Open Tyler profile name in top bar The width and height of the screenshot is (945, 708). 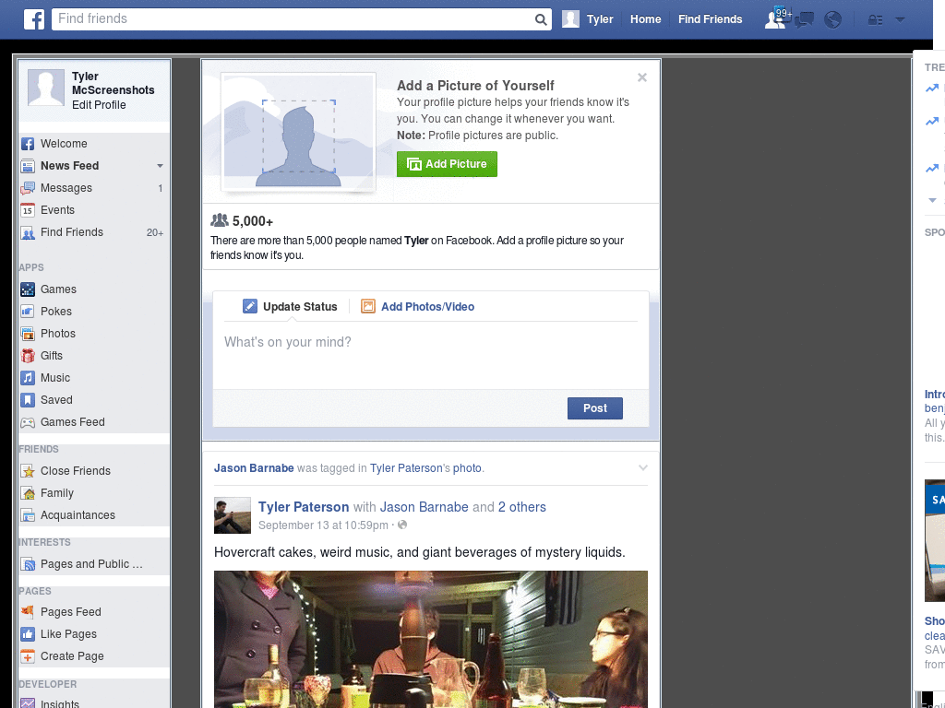(x=600, y=19)
